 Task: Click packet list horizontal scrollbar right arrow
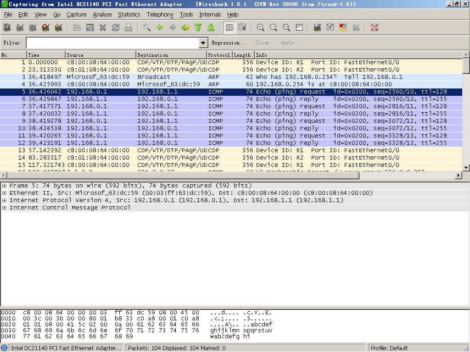click(459, 175)
